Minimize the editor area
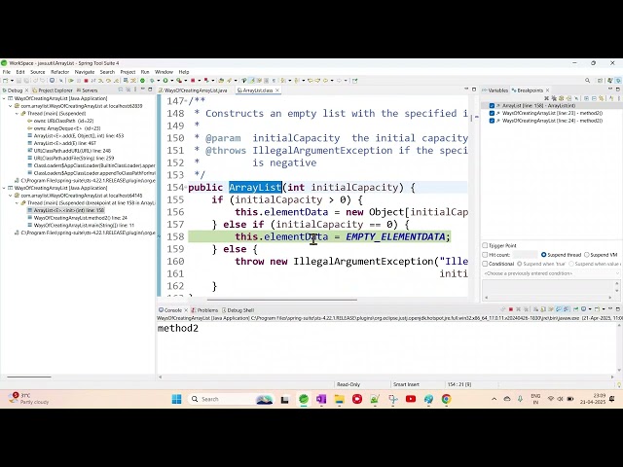The height and width of the screenshot is (467, 623). (466, 90)
